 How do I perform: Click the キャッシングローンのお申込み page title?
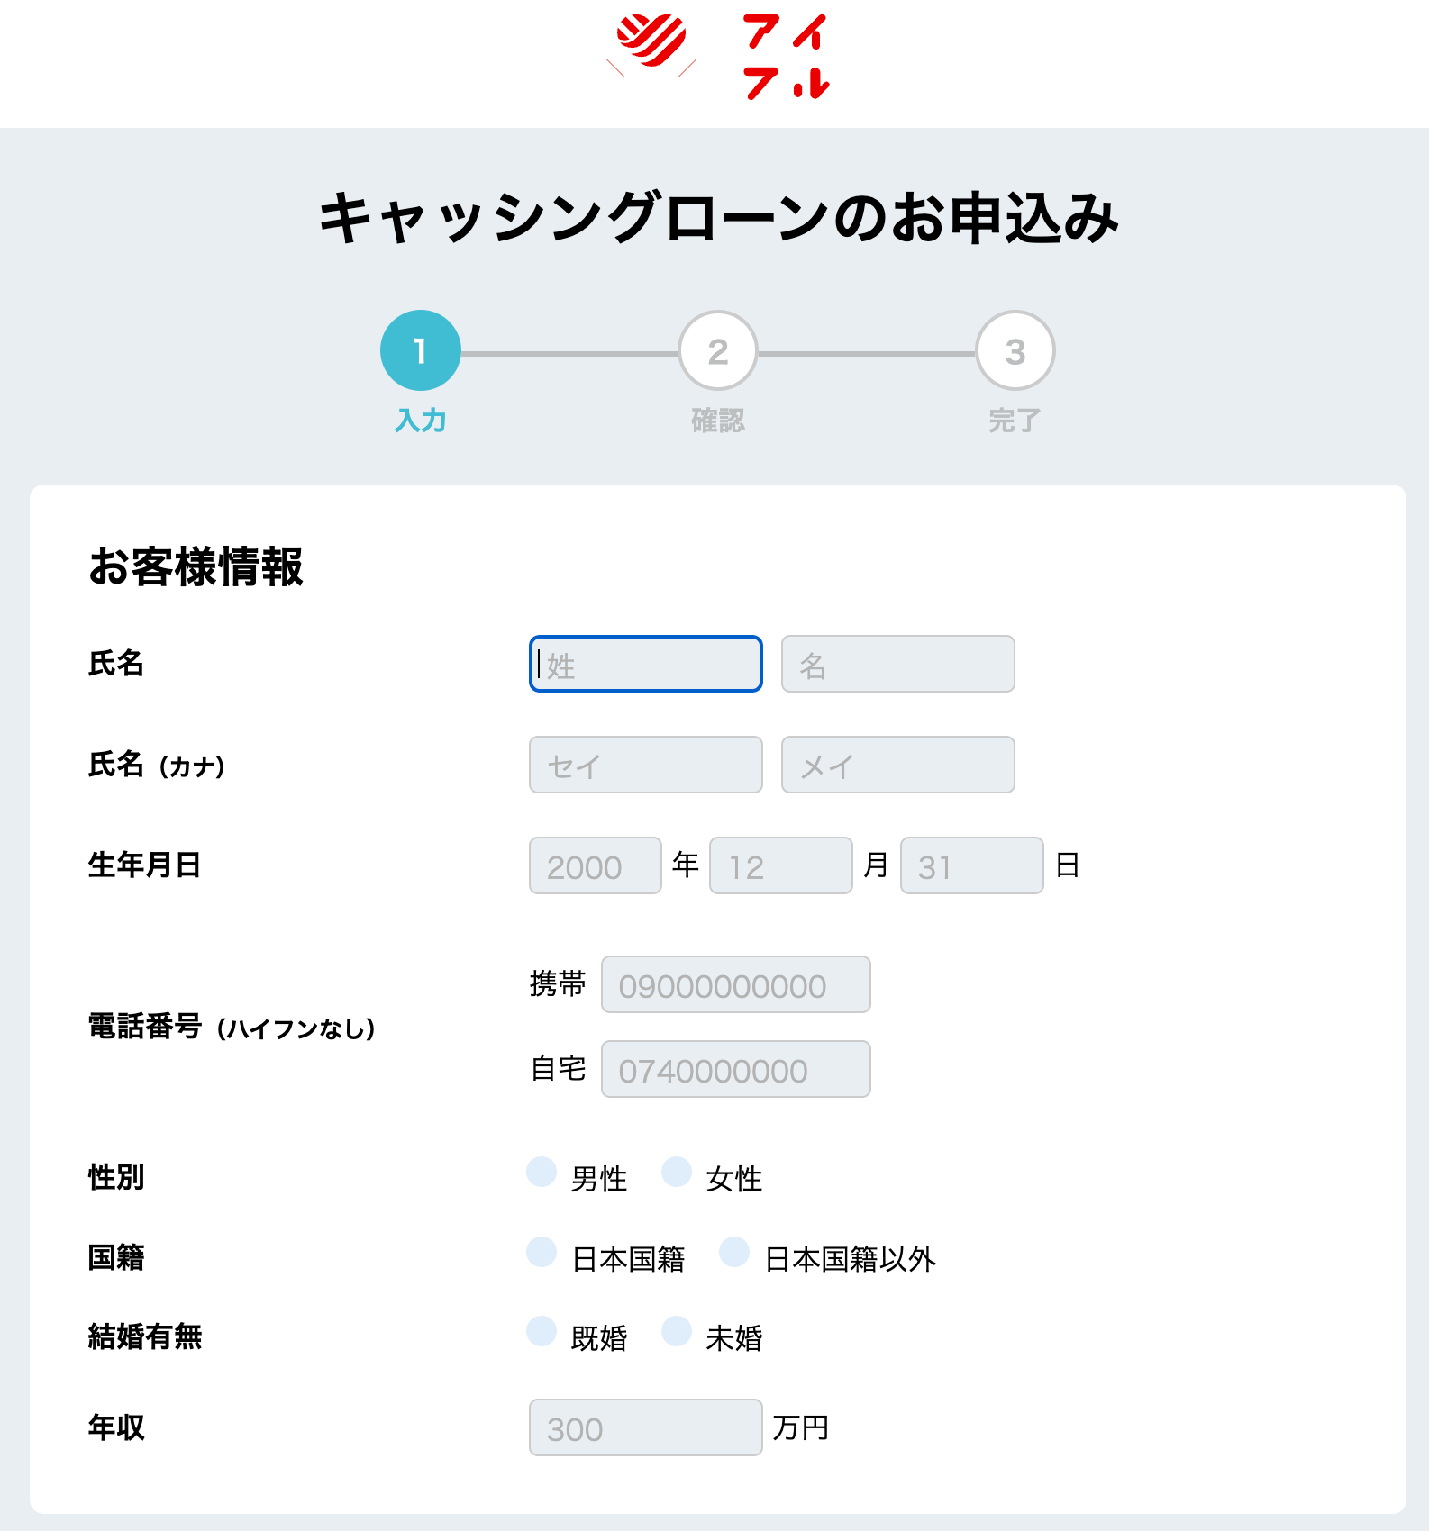pos(718,218)
